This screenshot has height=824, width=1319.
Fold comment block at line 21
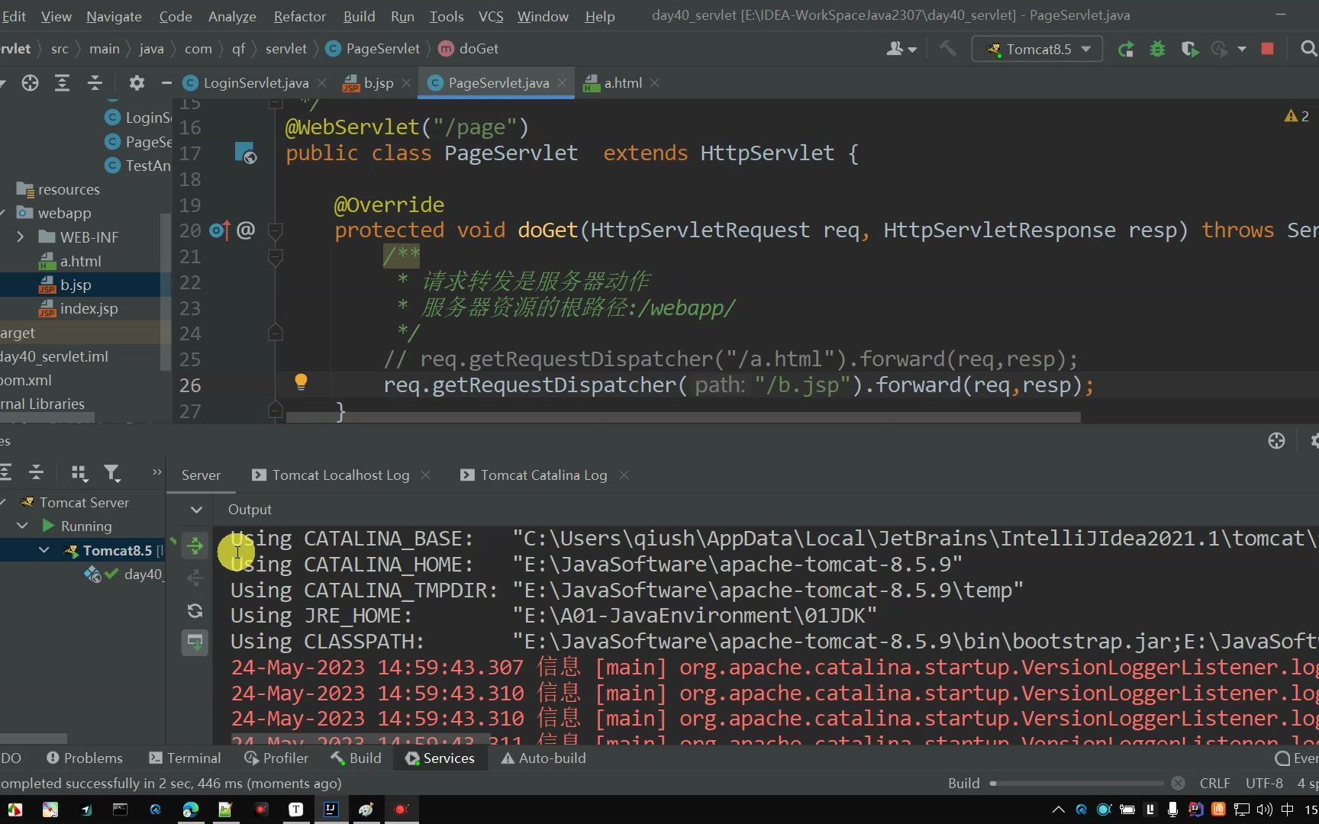click(276, 256)
